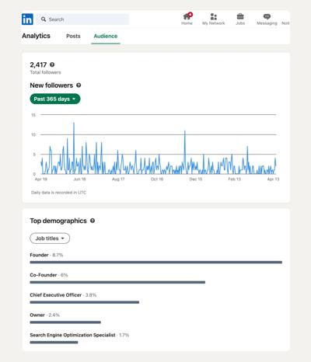Image resolution: width=311 pixels, height=362 pixels.
Task: Open the Jobs briefcase icon
Action: click(240, 16)
